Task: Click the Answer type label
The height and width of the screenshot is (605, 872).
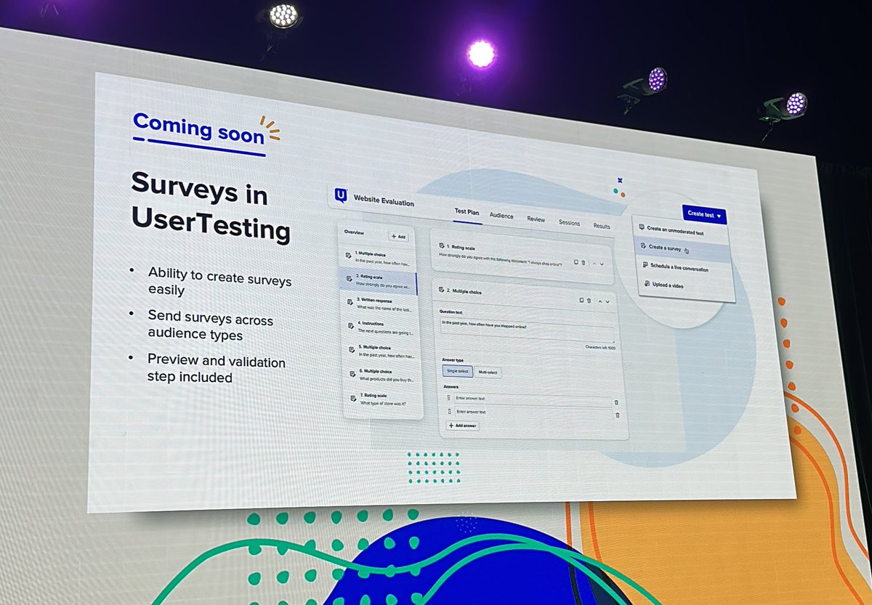Action: [x=453, y=360]
